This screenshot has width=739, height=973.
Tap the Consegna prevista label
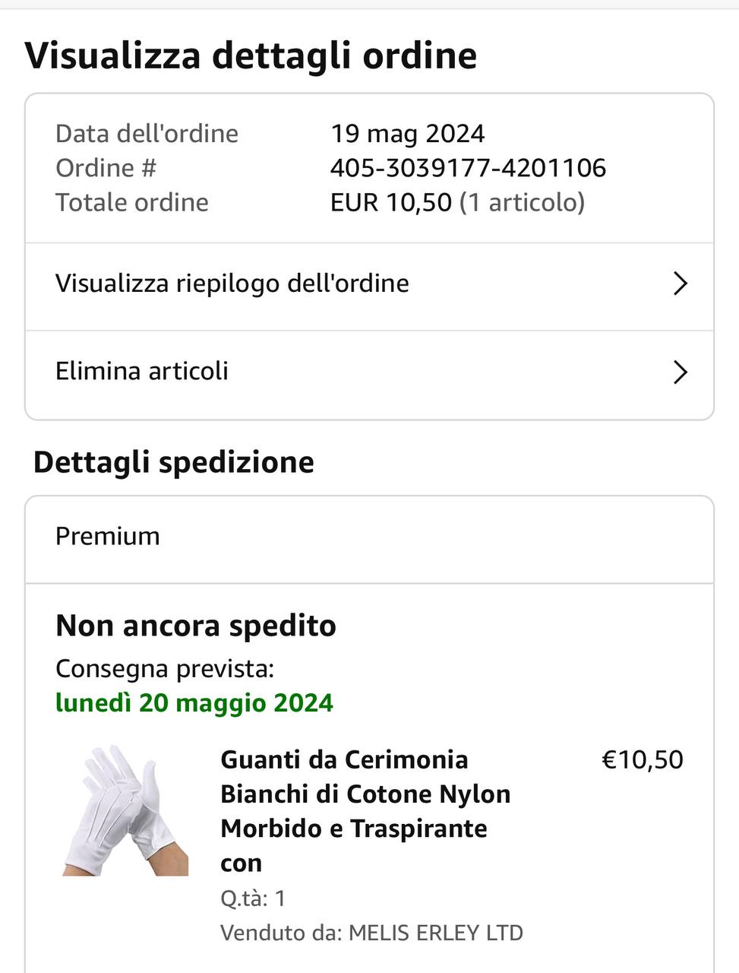pyautogui.click(x=165, y=669)
